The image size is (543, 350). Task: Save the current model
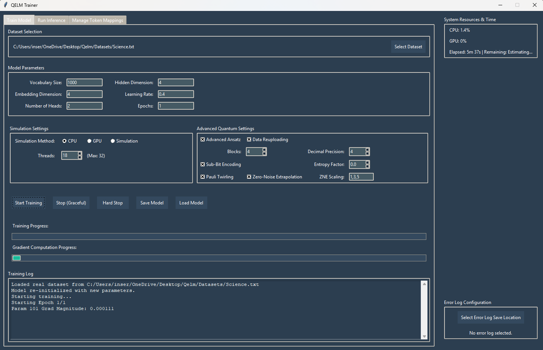[x=152, y=203]
